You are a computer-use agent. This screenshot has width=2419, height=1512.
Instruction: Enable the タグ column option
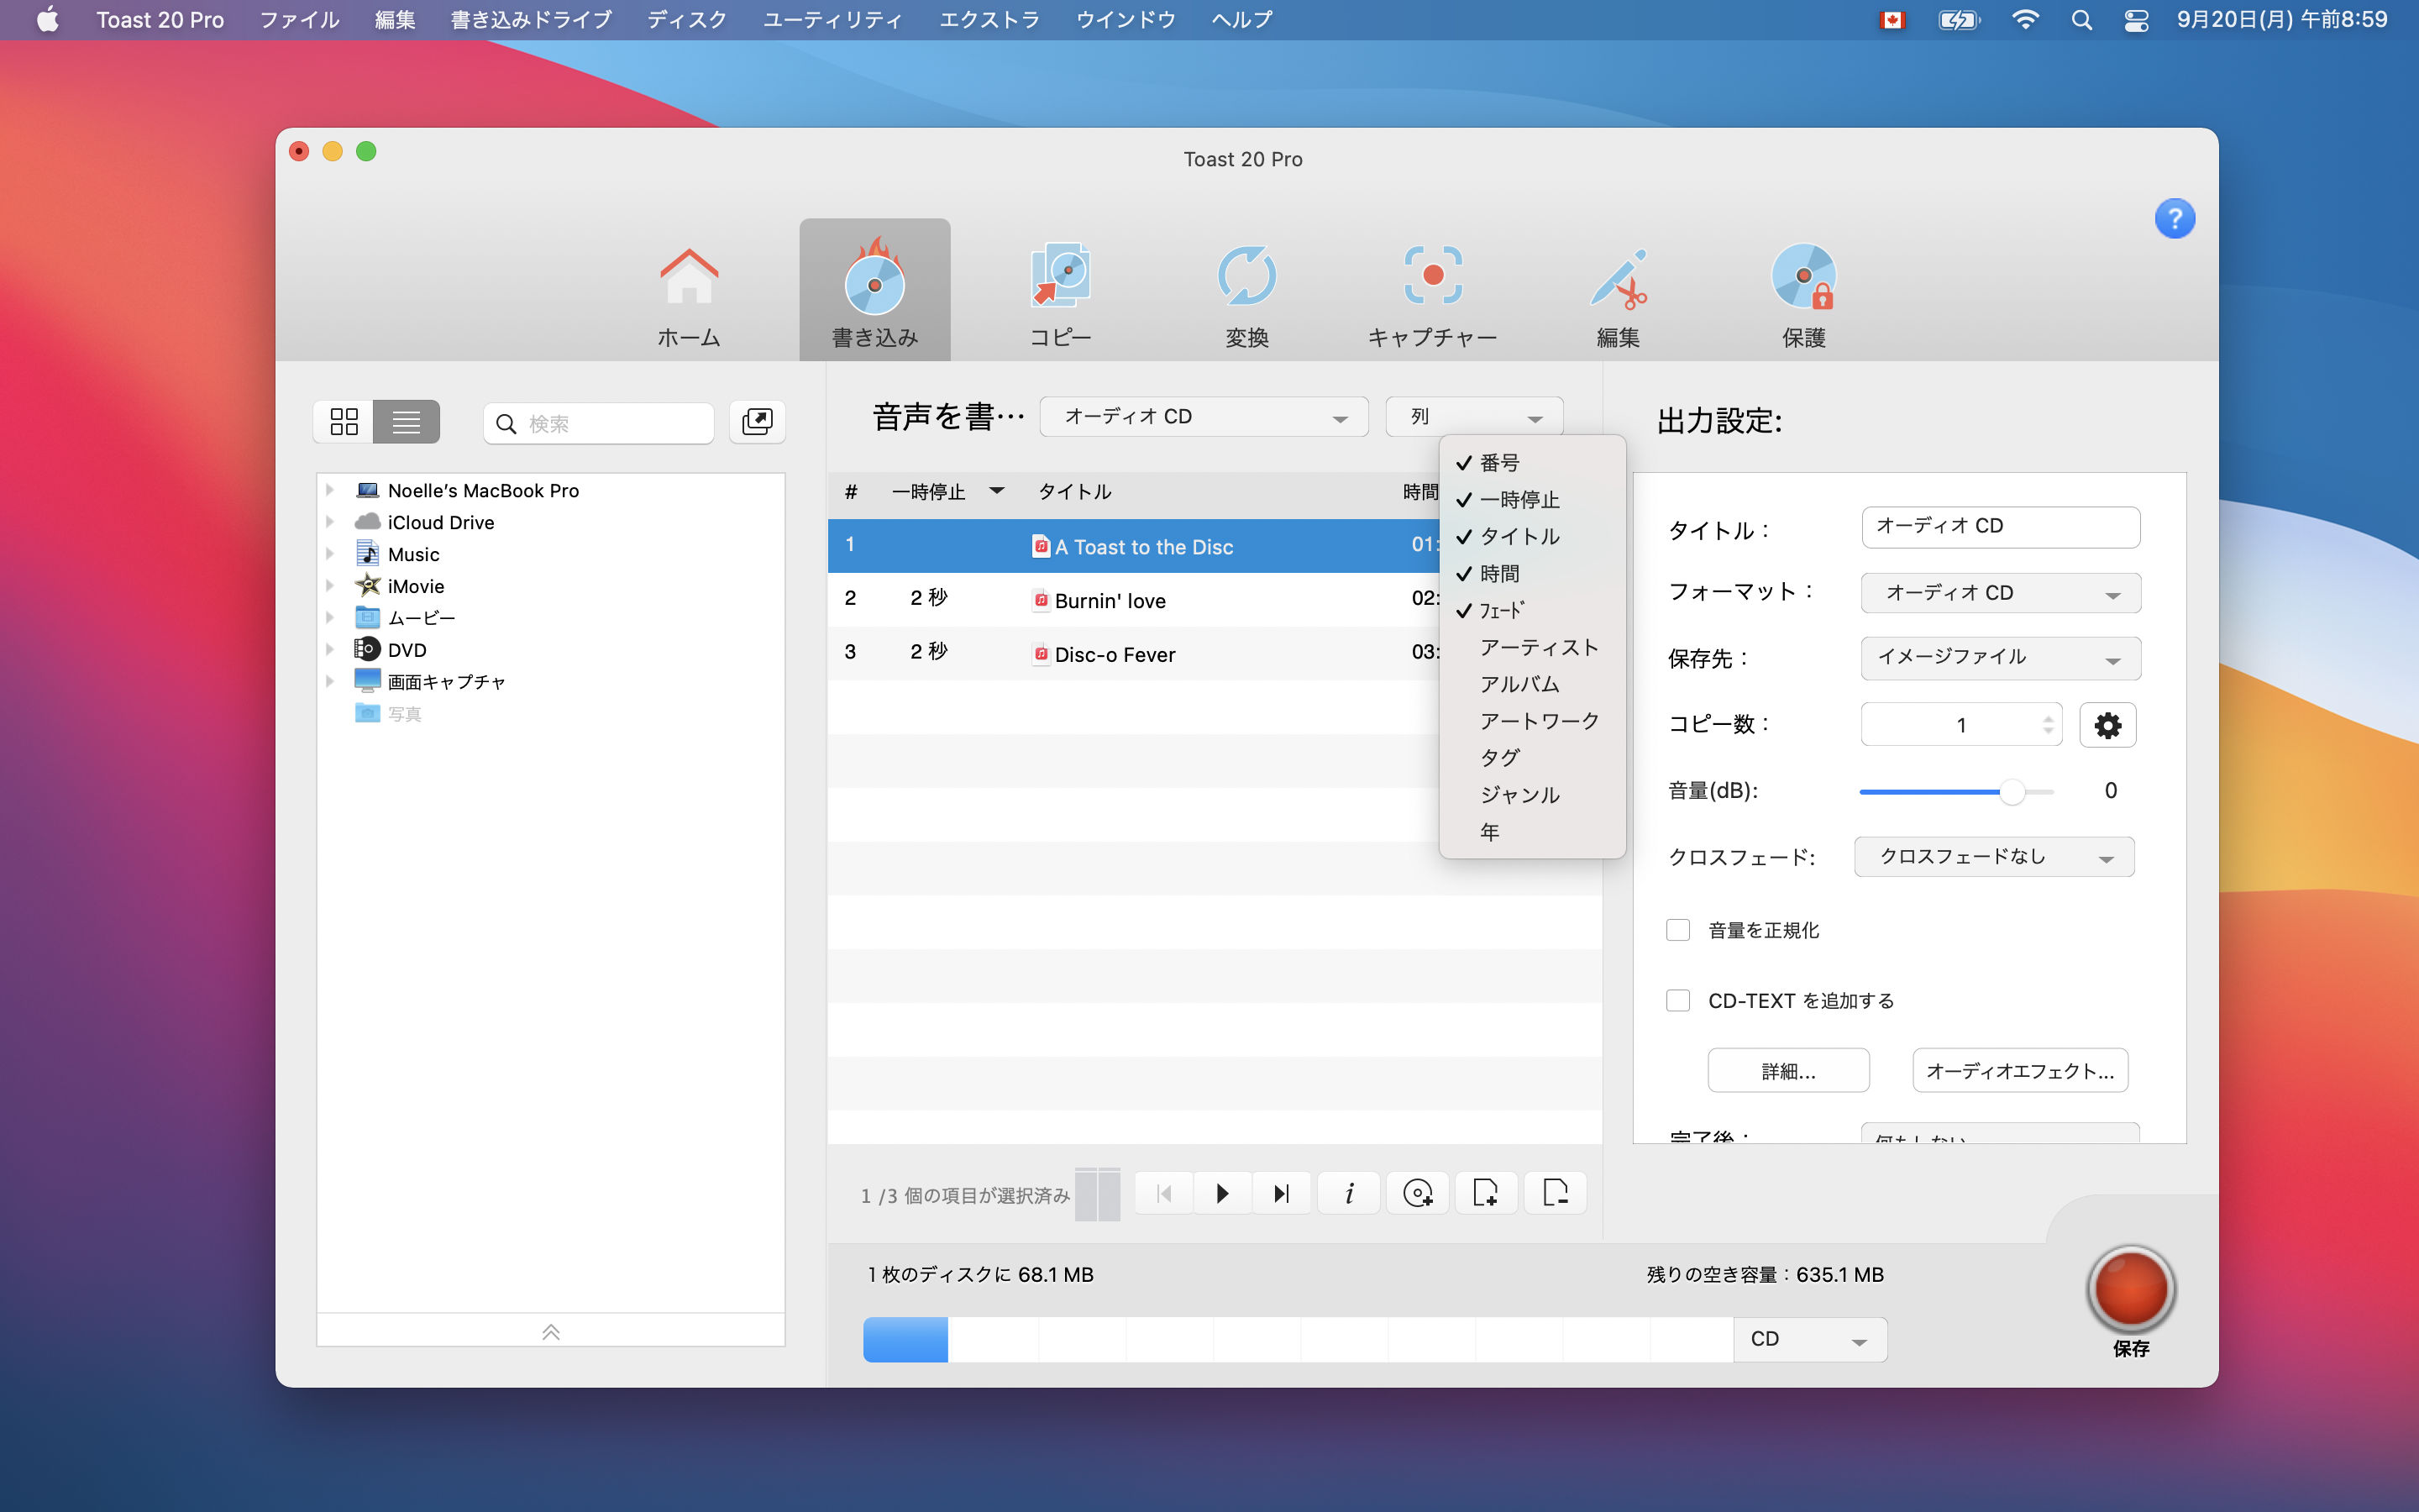click(x=1532, y=758)
